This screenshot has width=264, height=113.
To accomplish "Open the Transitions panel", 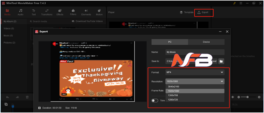I will pyautogui.click(x=47, y=12).
